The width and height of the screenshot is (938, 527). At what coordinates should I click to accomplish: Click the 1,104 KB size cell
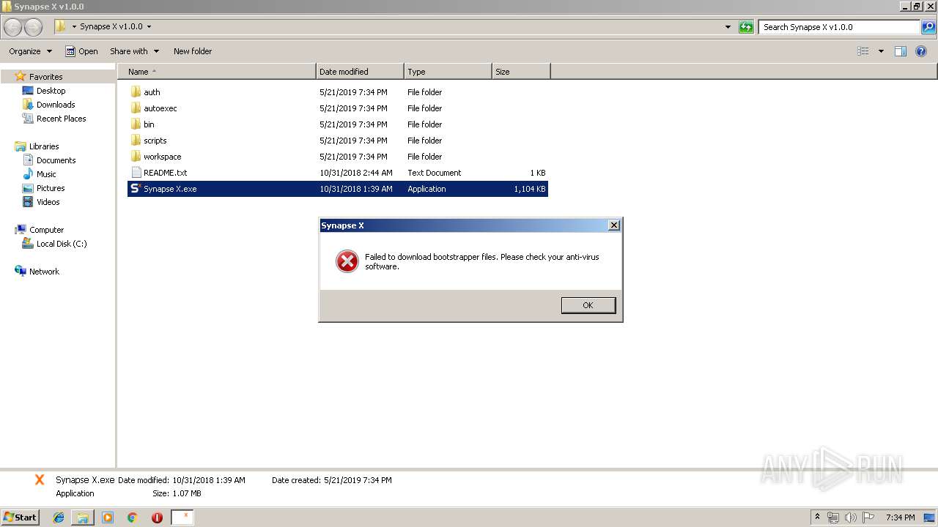point(530,189)
